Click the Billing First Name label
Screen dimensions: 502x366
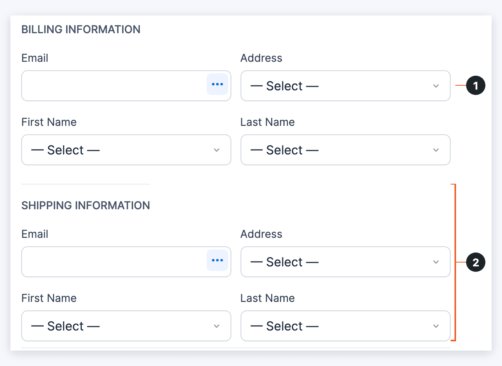(49, 122)
